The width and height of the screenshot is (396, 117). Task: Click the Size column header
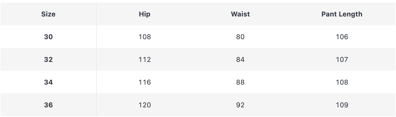tap(48, 14)
